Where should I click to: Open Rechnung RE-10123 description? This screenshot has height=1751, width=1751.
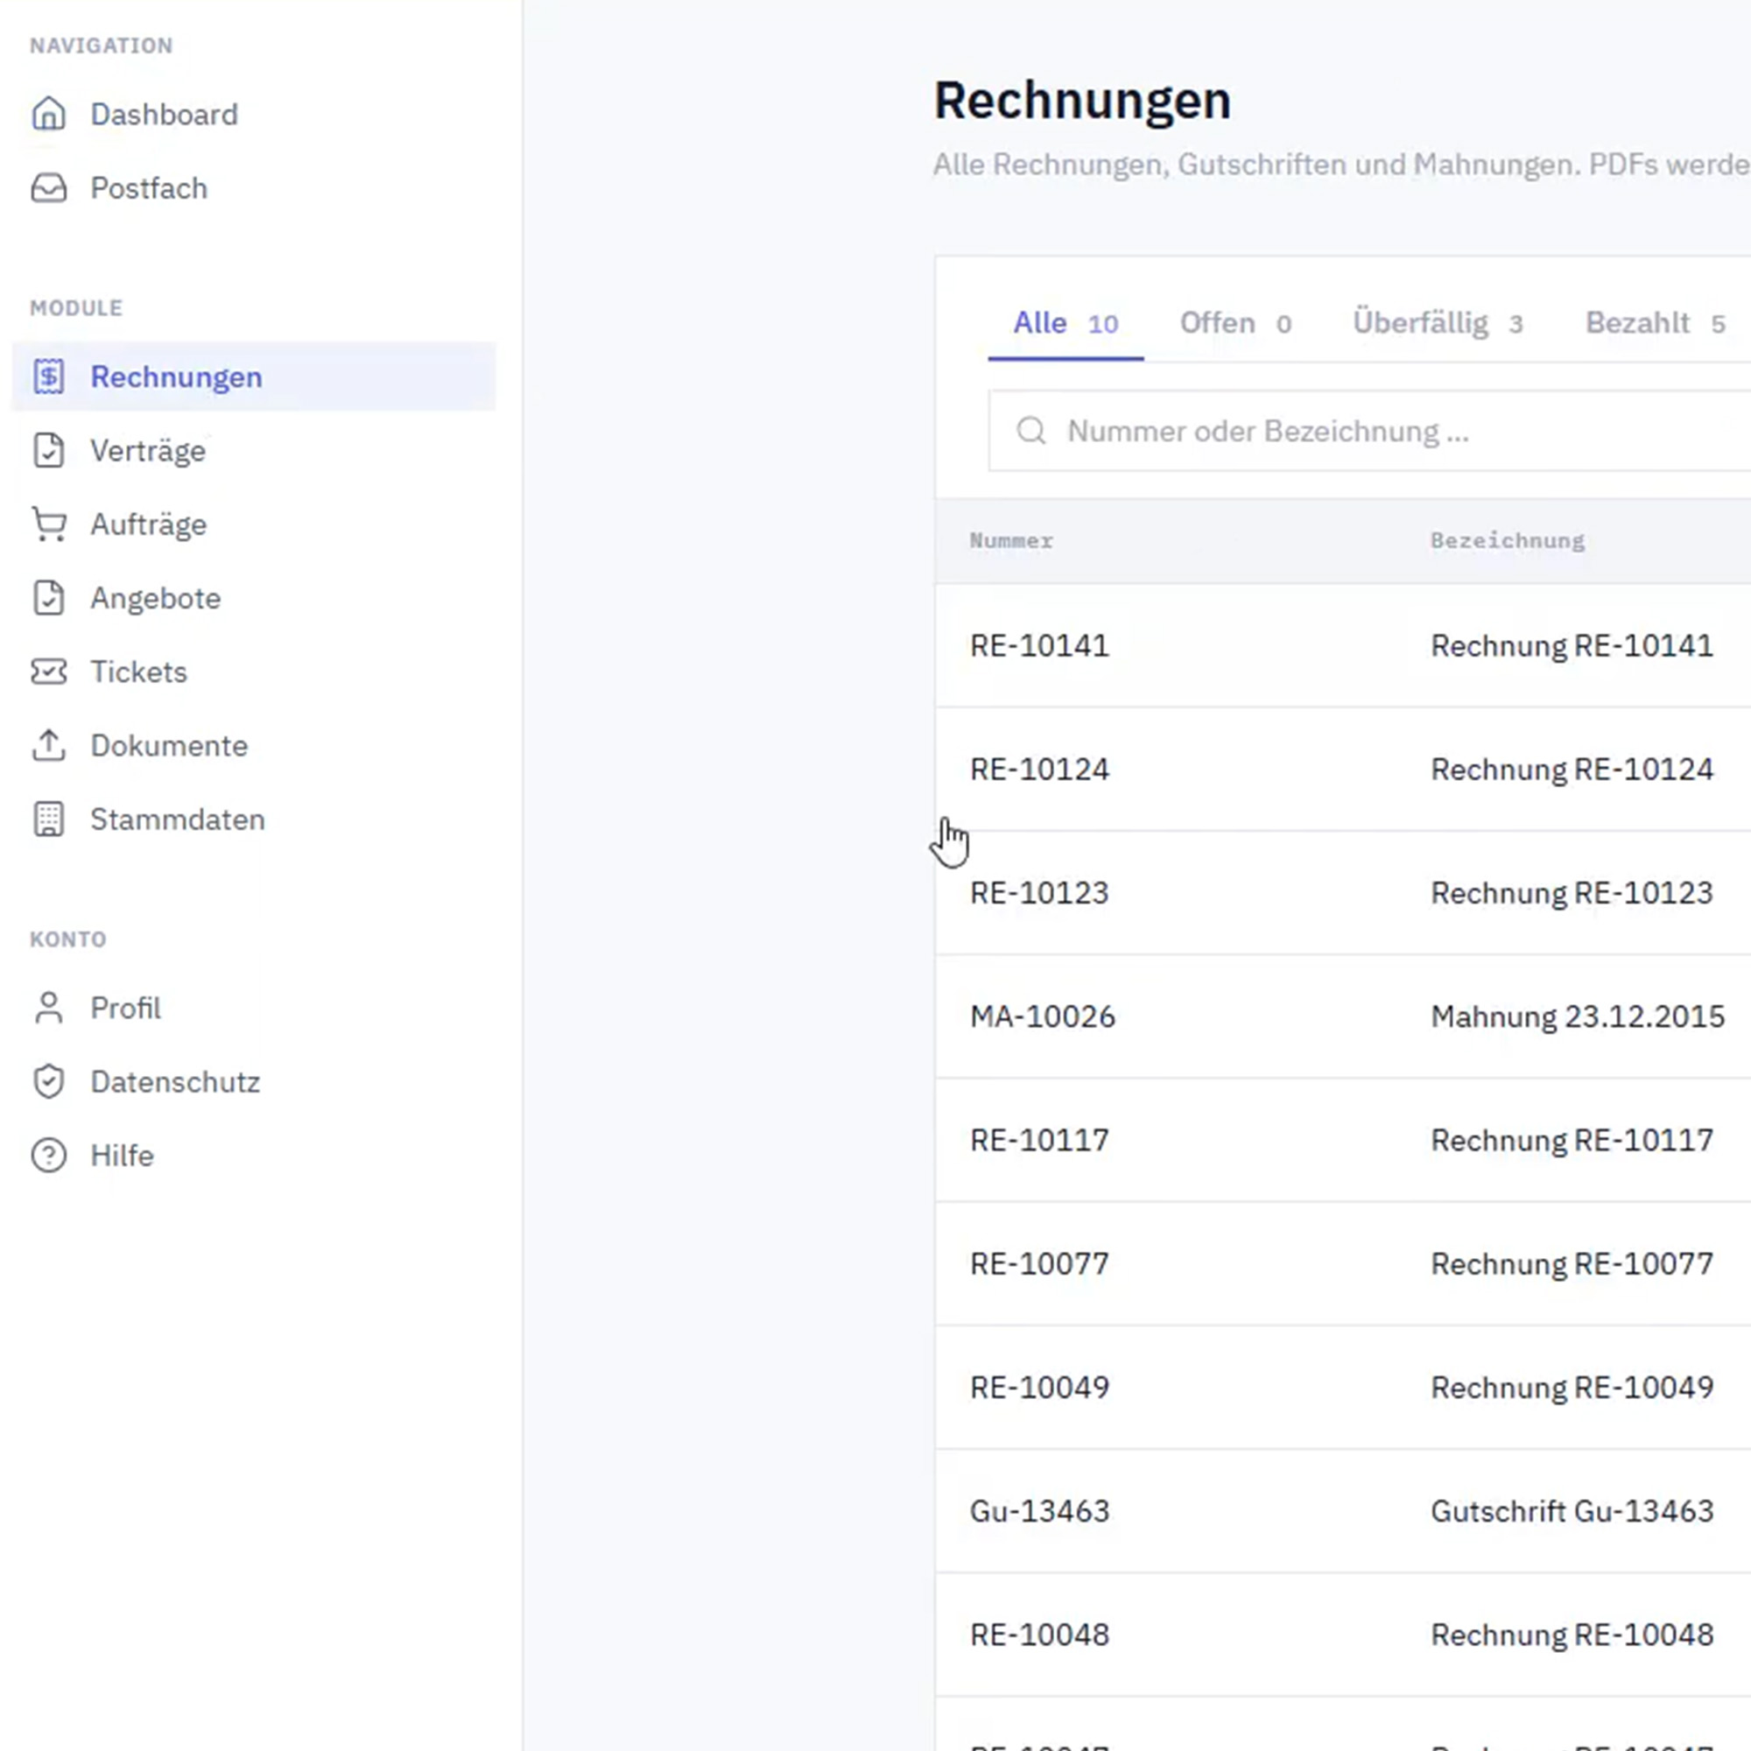pos(1572,894)
